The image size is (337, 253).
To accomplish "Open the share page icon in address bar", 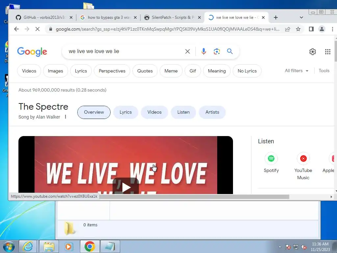I will [x=288, y=29].
